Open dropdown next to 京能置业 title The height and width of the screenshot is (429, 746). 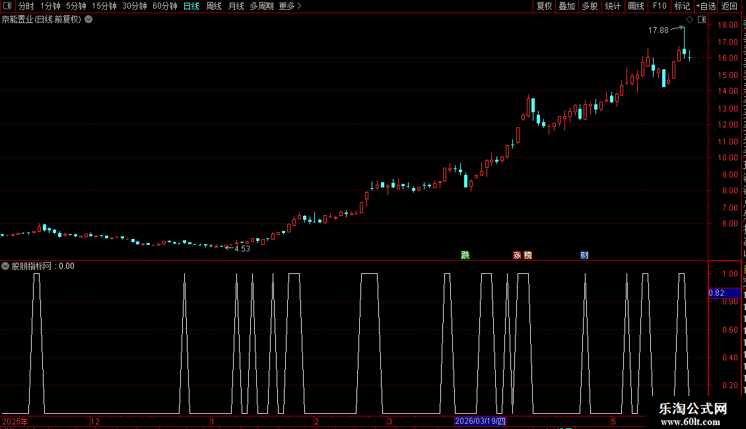[88, 20]
